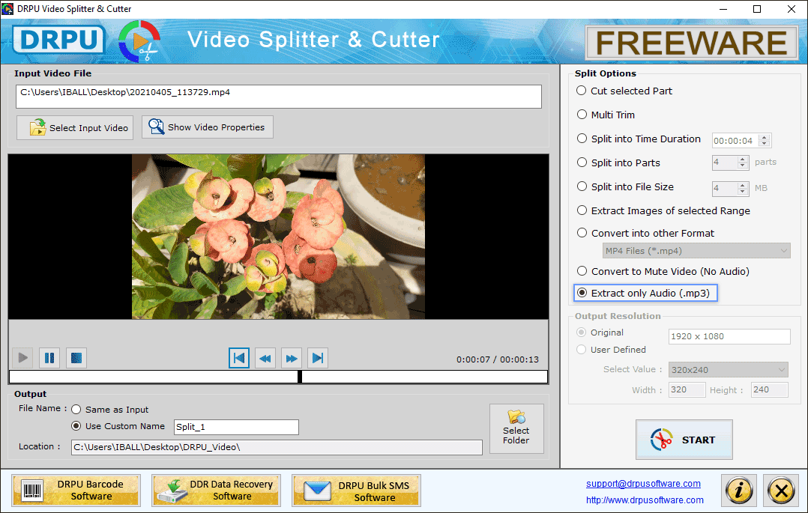Screen dimensions: 808x513
Task: Click the 1920 x 1080 resolution field
Action: pyautogui.click(x=729, y=336)
